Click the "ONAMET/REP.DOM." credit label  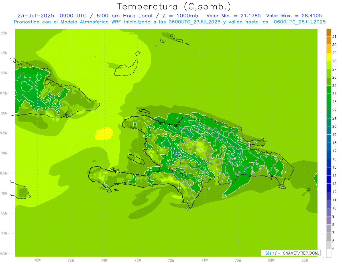click(301, 253)
